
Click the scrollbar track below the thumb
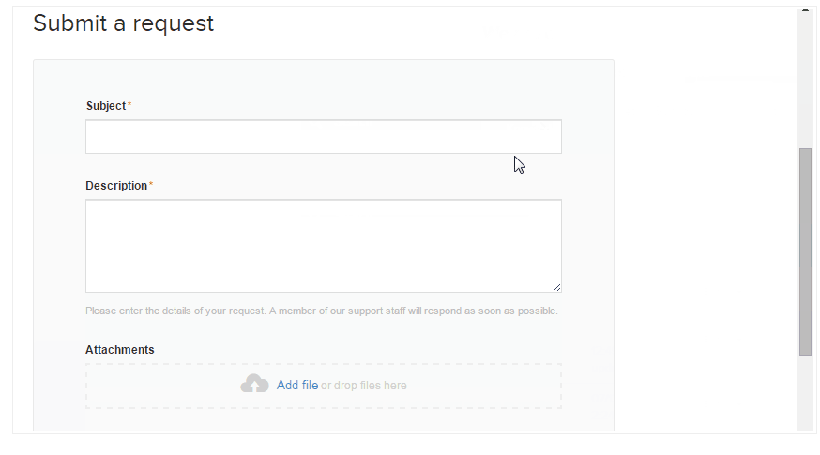pos(805,392)
